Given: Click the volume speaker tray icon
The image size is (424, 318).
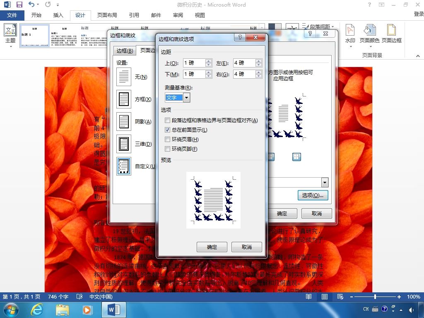Looking at the screenshot, I should 411,309.
